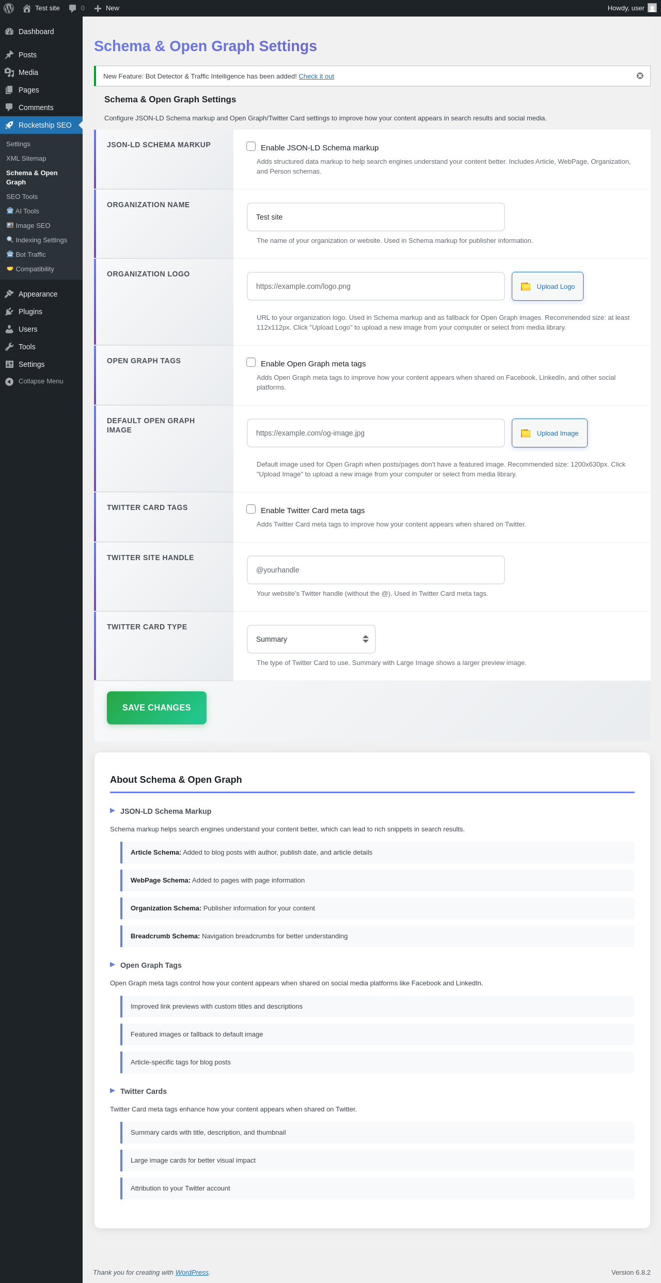
Task: Toggle Enable Open Graph meta tags
Action: (x=251, y=362)
